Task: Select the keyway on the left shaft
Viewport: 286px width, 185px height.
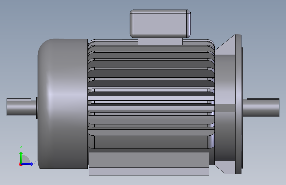Action: pos(19,100)
